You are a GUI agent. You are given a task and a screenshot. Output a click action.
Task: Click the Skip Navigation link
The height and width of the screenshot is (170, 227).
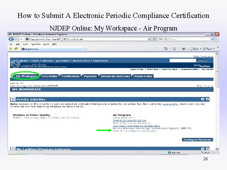click(x=203, y=56)
